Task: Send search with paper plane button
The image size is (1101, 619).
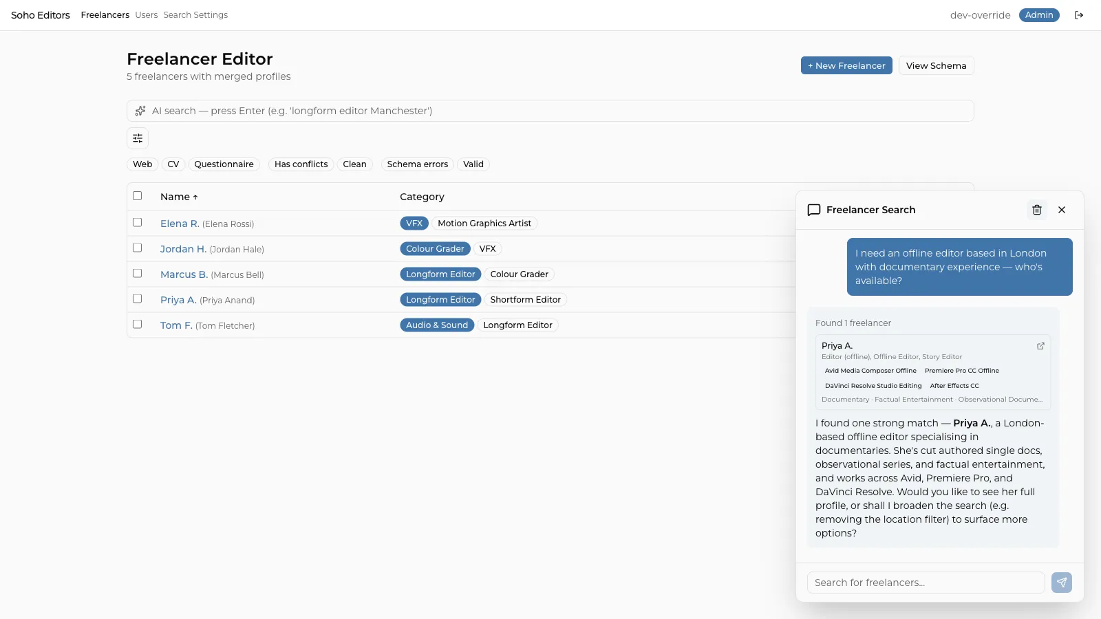Action: (x=1062, y=583)
